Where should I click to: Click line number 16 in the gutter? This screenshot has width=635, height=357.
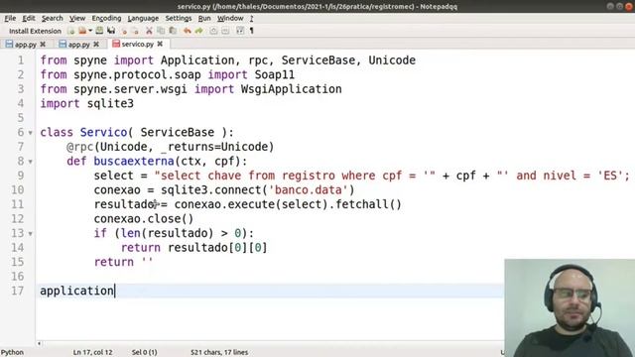18,277
